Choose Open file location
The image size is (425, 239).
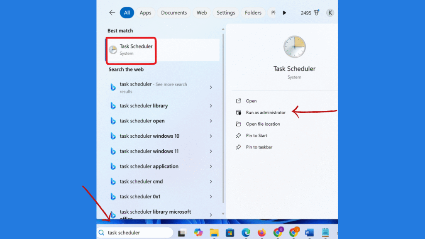(263, 124)
